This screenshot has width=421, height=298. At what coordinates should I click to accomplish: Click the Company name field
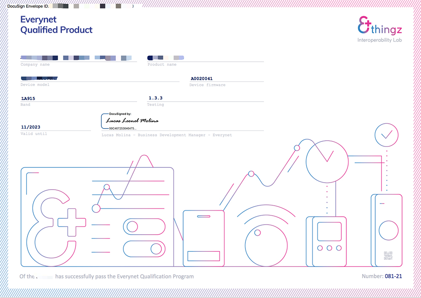79,58
